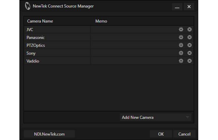Remove the Vaddio camera entry
Image resolution: width=218 pixels, height=140 pixels.
tap(189, 61)
